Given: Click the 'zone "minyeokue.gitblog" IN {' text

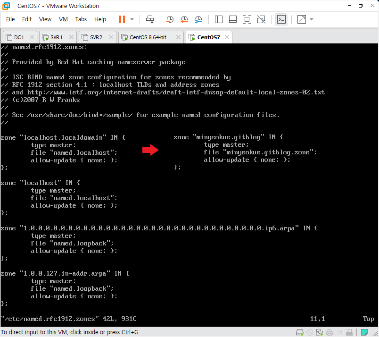Looking at the screenshot, I should point(229,137).
